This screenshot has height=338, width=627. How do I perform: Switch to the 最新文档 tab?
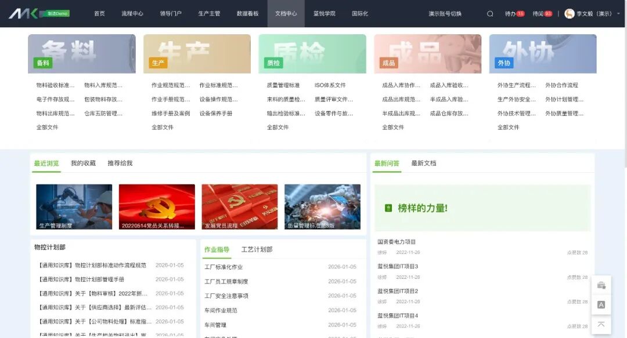(423, 163)
